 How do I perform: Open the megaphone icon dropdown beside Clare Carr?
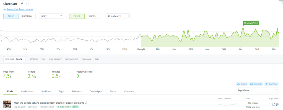click(x=24, y=3)
